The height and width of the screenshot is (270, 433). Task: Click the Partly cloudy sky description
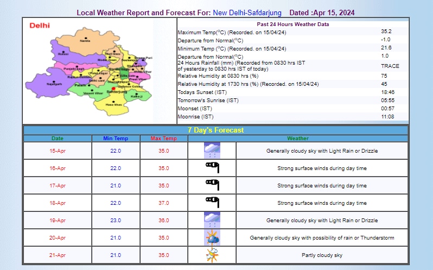click(322, 255)
